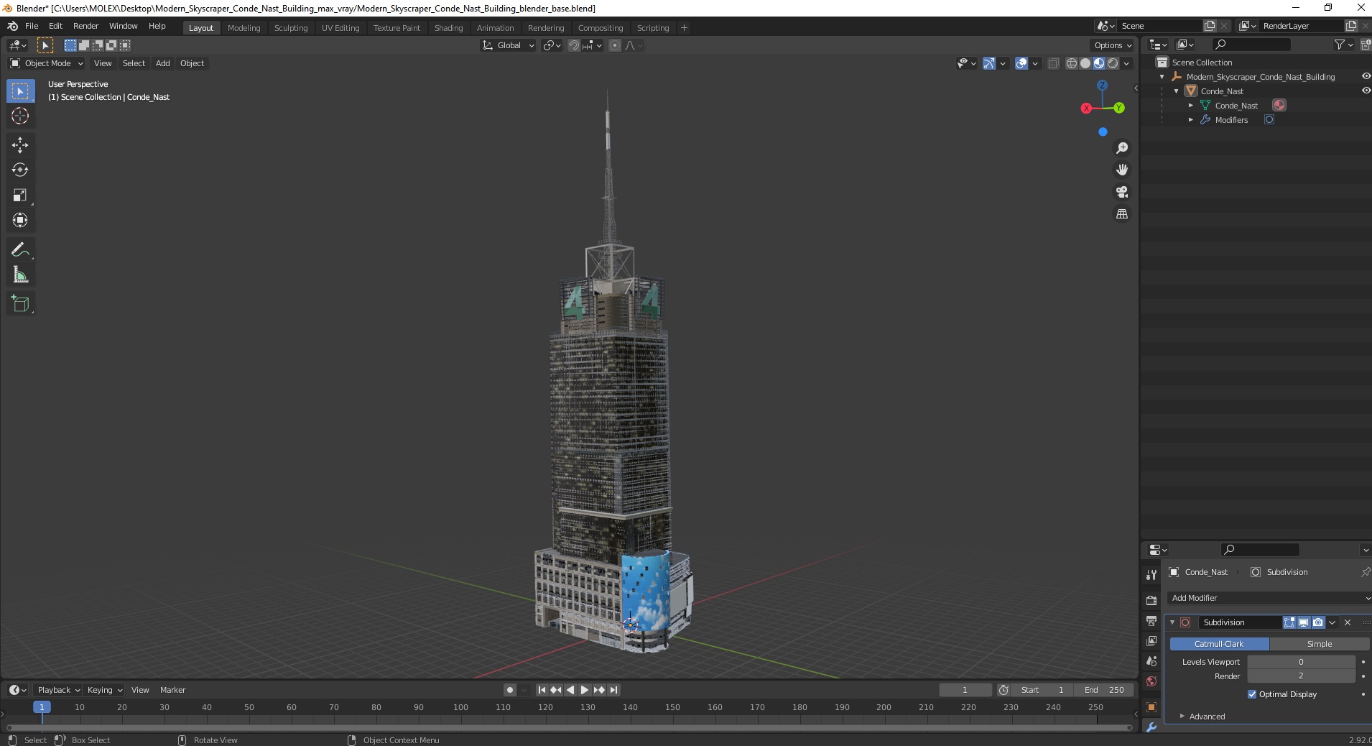Open the outliner filter dropdown

click(1343, 45)
